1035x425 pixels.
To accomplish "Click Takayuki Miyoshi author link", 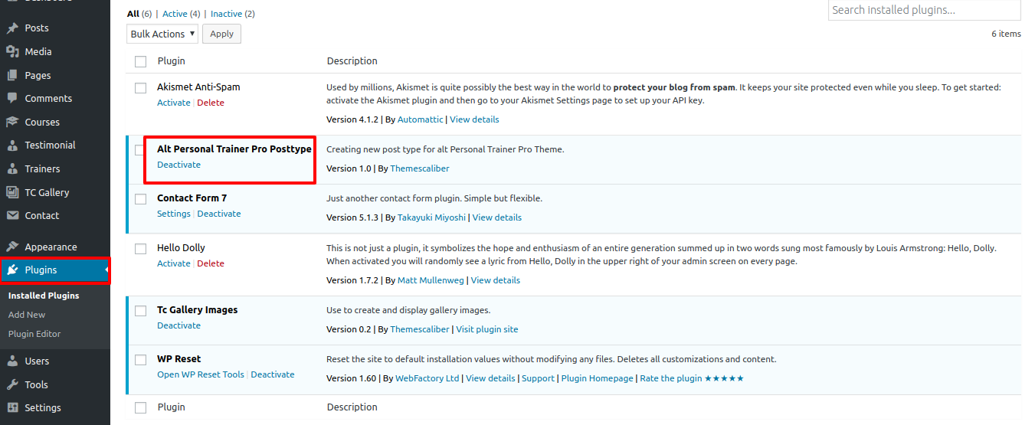I will [432, 217].
